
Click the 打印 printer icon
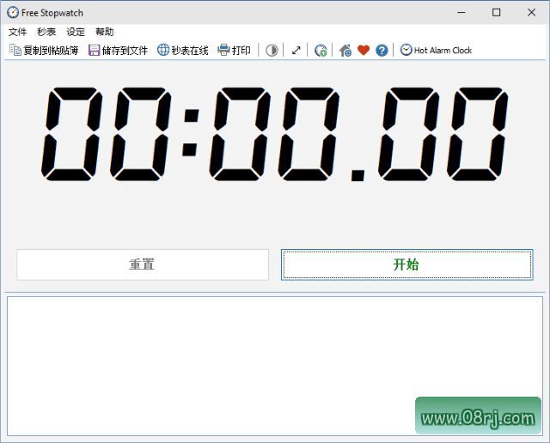click(x=224, y=51)
